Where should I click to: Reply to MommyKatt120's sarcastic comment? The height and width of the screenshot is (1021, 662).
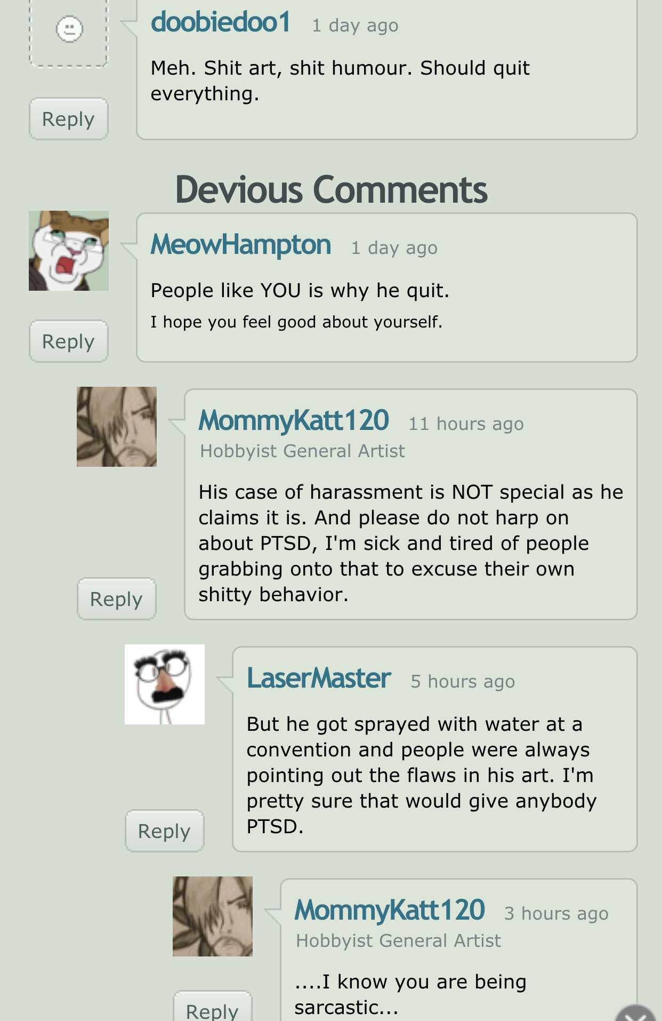click(213, 1008)
